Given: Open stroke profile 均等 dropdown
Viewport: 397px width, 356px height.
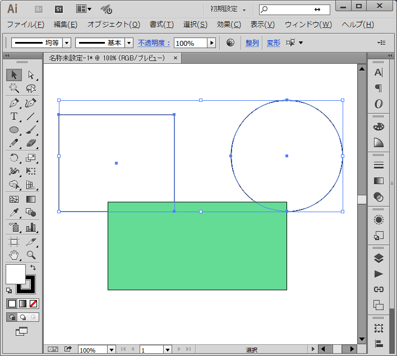Looking at the screenshot, I should [67, 43].
